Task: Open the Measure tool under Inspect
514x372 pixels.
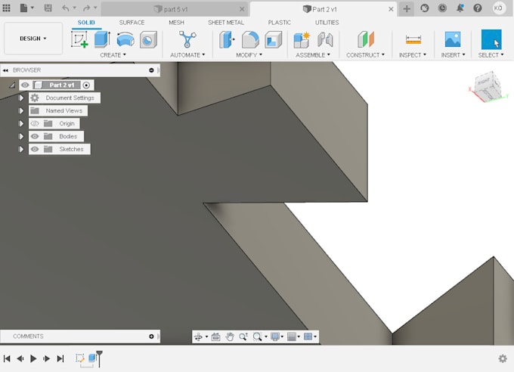Action: coord(413,40)
